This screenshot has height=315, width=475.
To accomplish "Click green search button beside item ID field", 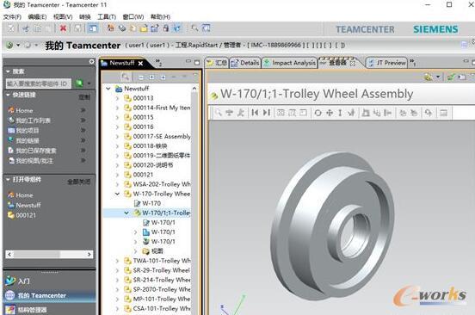I will tap(79, 83).
